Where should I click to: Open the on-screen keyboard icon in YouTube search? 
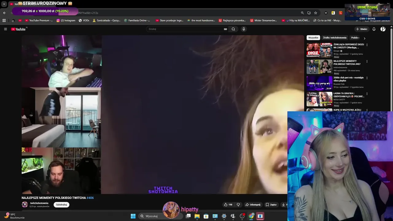coord(225,29)
